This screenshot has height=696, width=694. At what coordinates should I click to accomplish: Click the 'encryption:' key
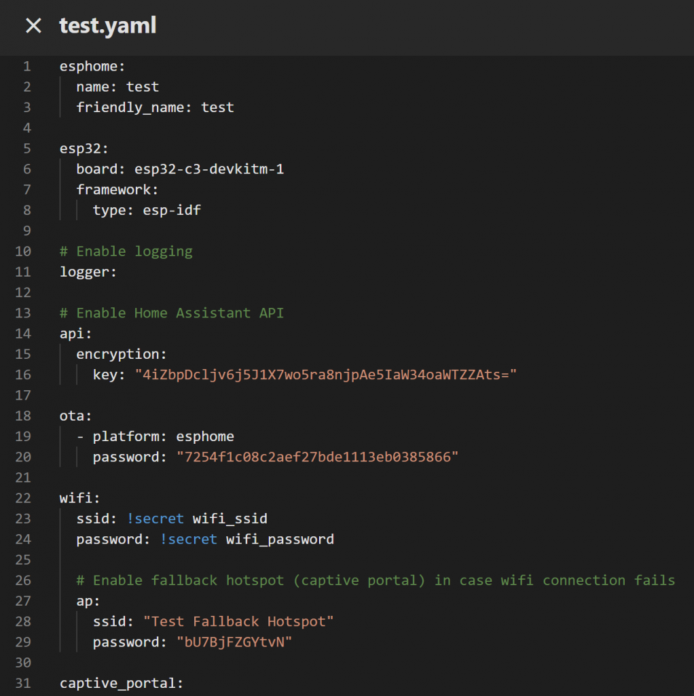(x=122, y=354)
